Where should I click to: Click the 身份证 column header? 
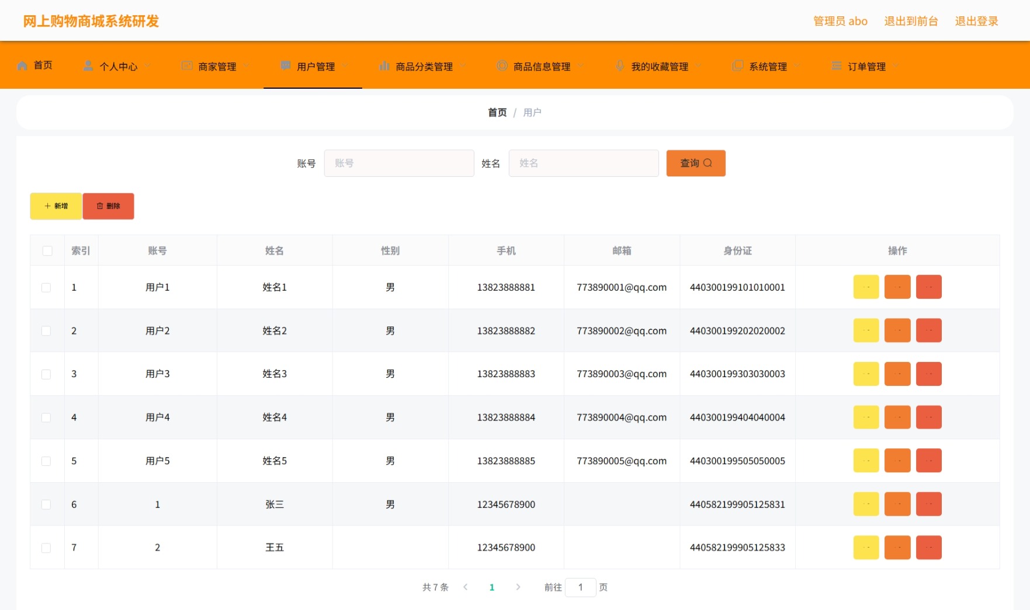pyautogui.click(x=737, y=250)
